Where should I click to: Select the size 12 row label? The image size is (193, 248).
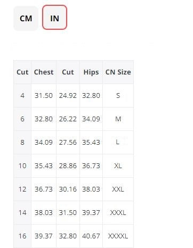pos(22,189)
